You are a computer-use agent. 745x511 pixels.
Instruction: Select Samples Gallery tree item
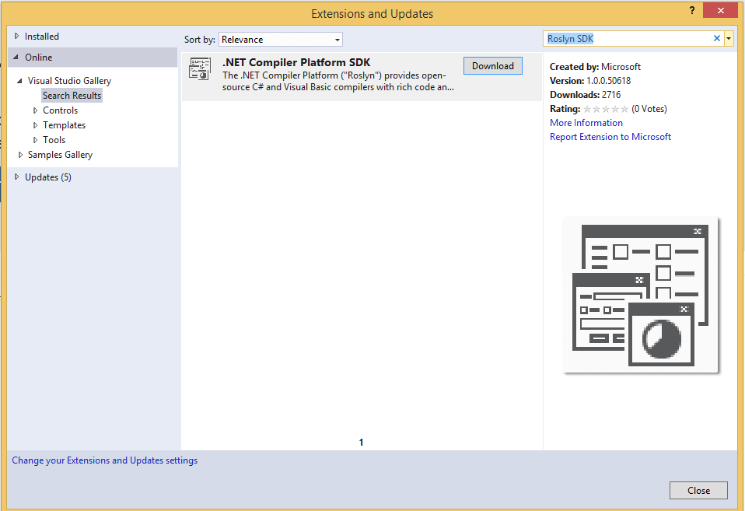[61, 155]
